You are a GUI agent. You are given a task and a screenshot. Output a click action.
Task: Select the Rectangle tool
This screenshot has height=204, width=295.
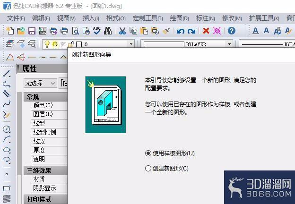[x=7, y=188]
